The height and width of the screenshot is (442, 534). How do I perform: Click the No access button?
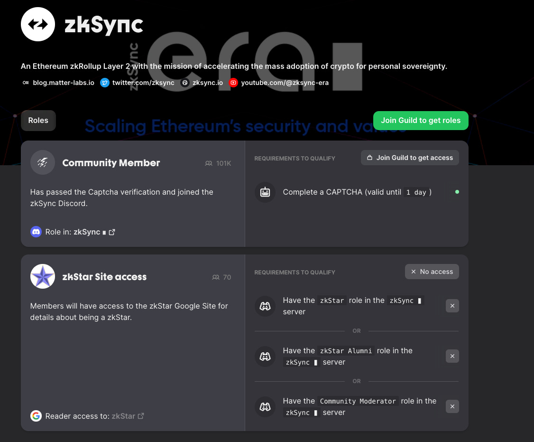[432, 272]
